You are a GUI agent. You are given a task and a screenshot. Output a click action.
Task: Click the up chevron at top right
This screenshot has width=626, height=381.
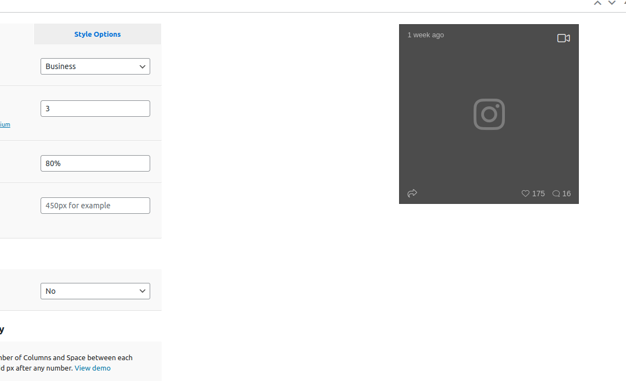pyautogui.click(x=597, y=3)
